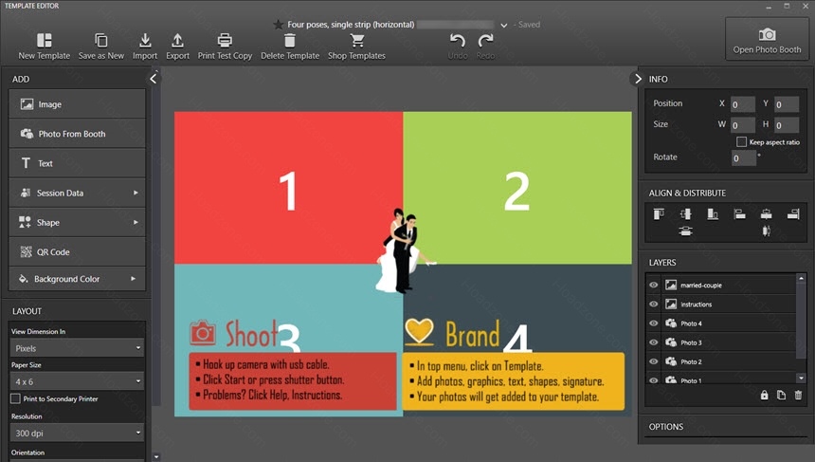Add an Image element

pyautogui.click(x=77, y=104)
